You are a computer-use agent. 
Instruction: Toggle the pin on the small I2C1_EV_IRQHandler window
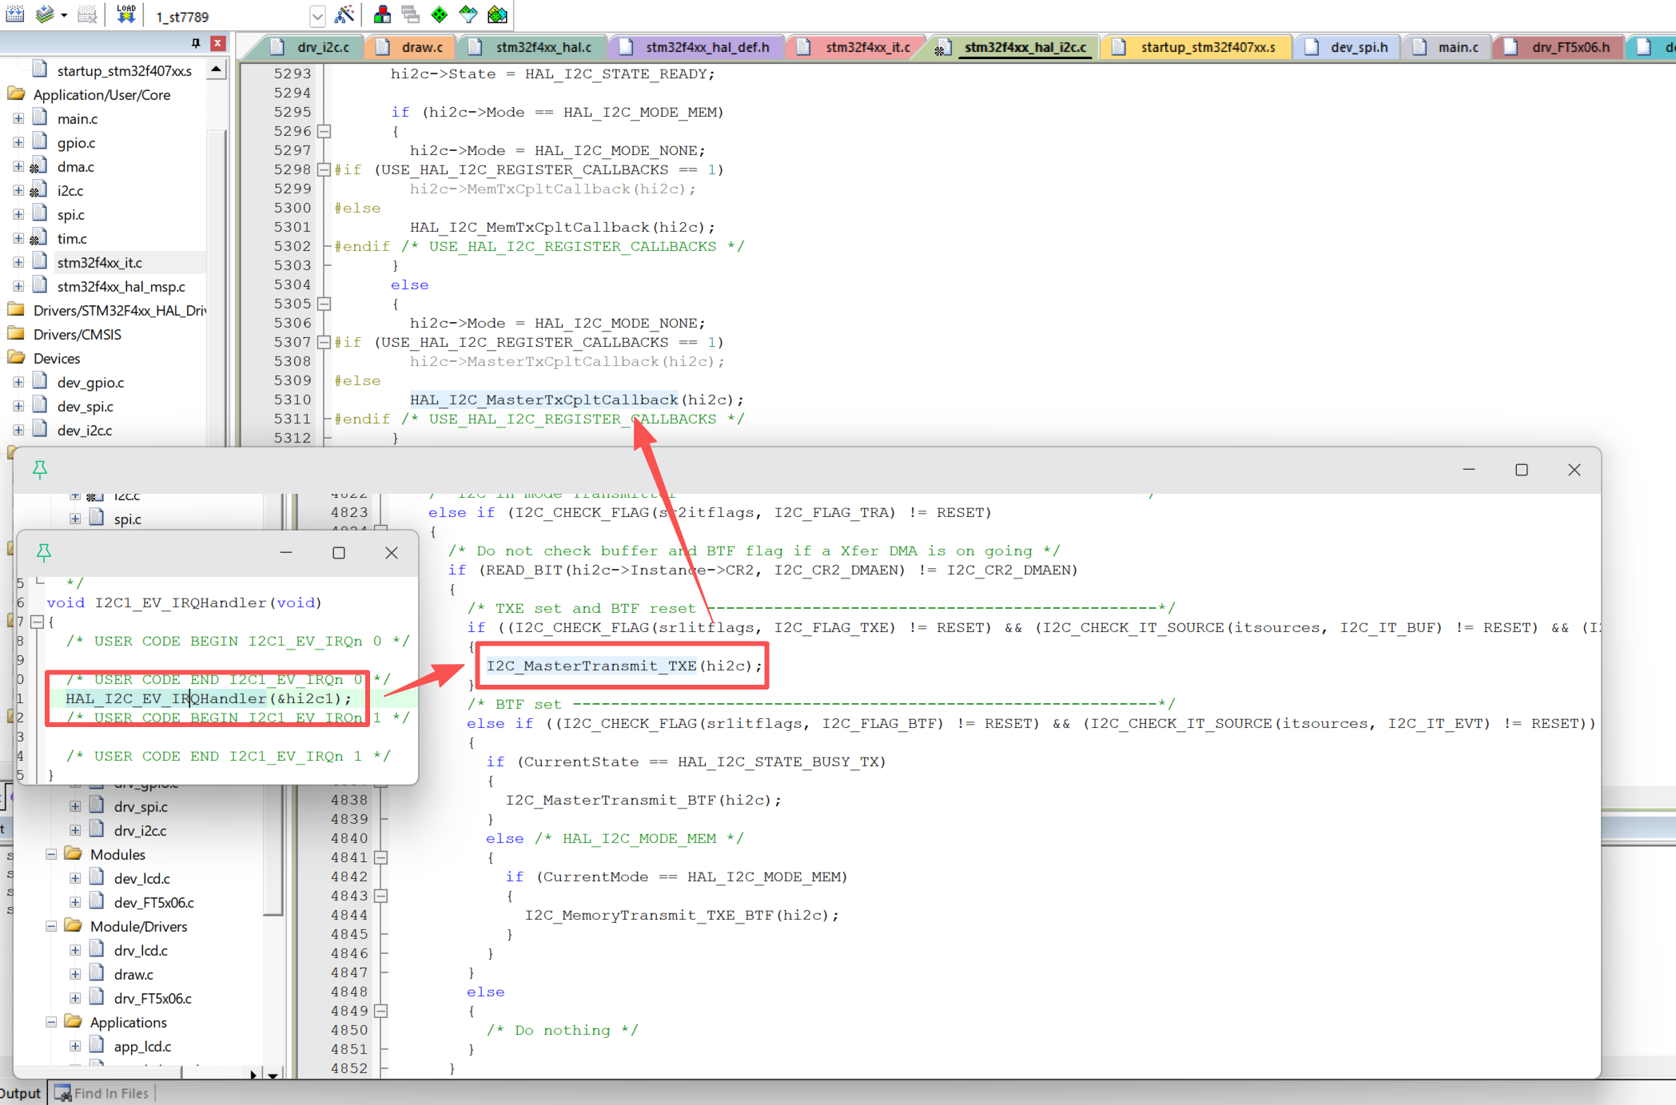point(44,552)
